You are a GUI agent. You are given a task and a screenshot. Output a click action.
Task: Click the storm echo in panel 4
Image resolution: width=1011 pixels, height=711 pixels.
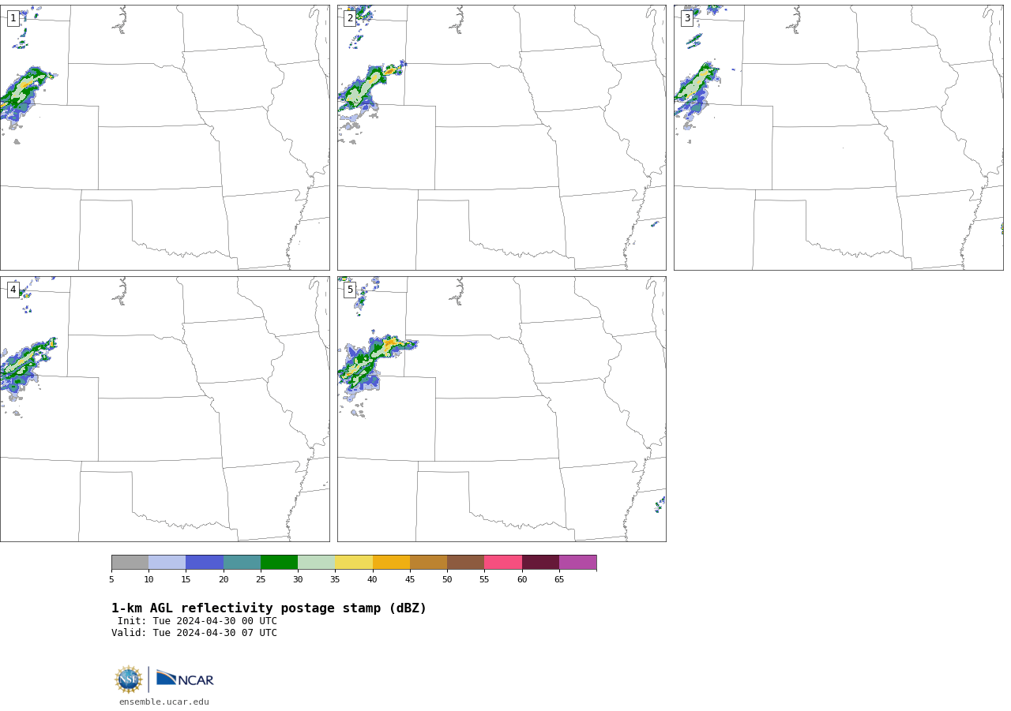[25, 363]
